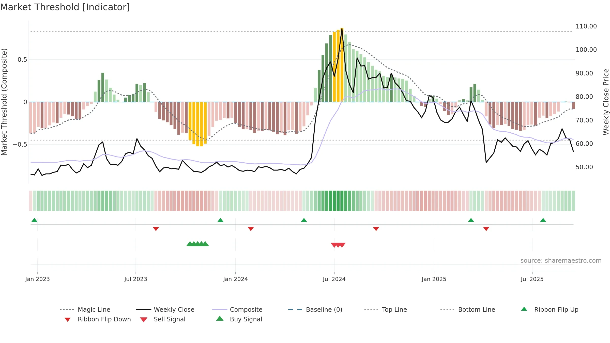
Task: Toggle the Baseline (0) legend entry
Action: click(315, 309)
